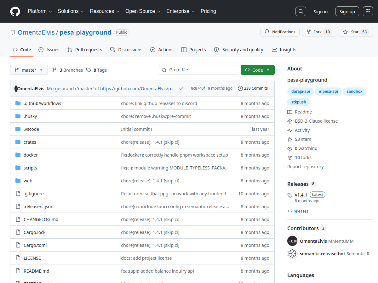Click the Notifications bell button
Viewport: 378px width, 283px height.
(280, 32)
